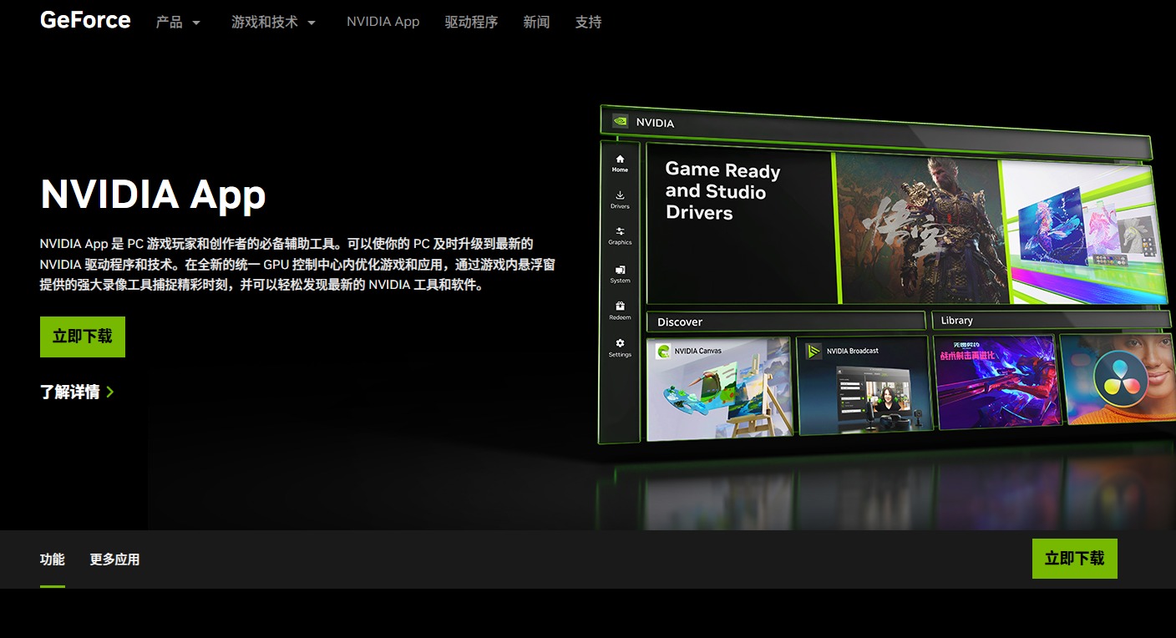Click the 产品 dropdown arrow

196,23
